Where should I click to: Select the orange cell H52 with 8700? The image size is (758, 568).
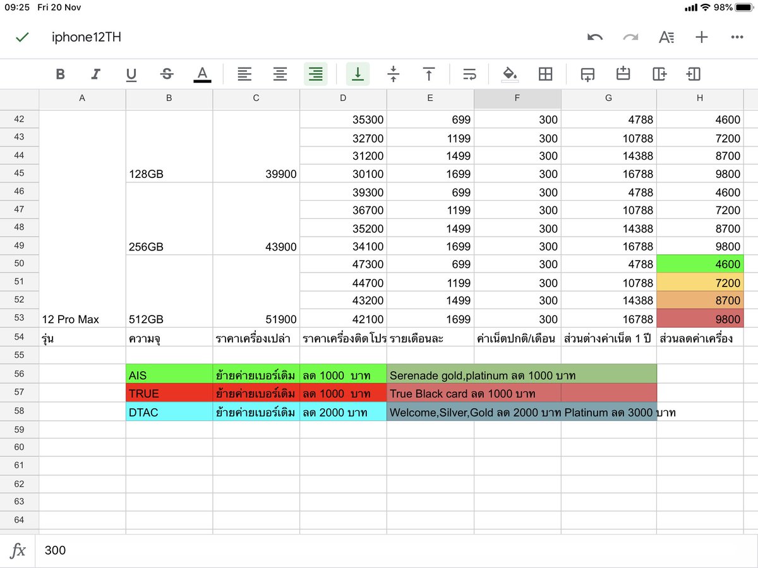[x=700, y=300]
